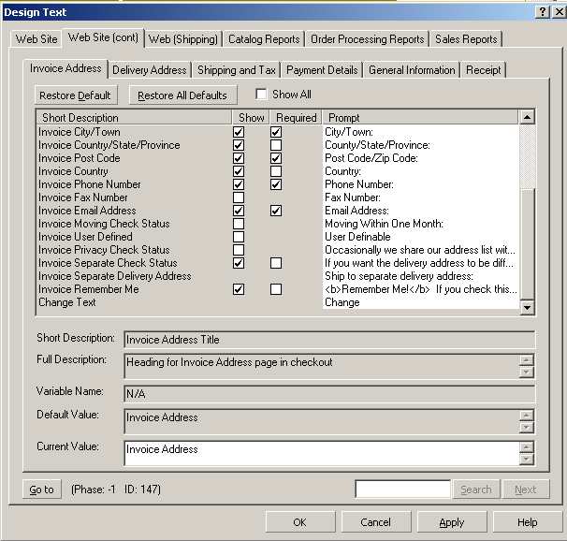The height and width of the screenshot is (541, 567).
Task: Toggle the Show All checkbox
Action: click(261, 95)
